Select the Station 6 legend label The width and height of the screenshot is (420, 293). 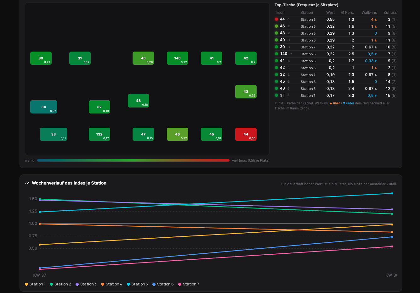pos(165,284)
